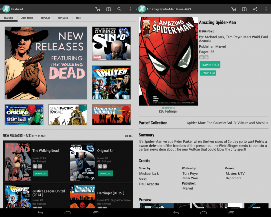Viewport: 271px width, 217px height.
Task: Open the ComiXology logo menu on Featured screen
Action: coord(6,9)
